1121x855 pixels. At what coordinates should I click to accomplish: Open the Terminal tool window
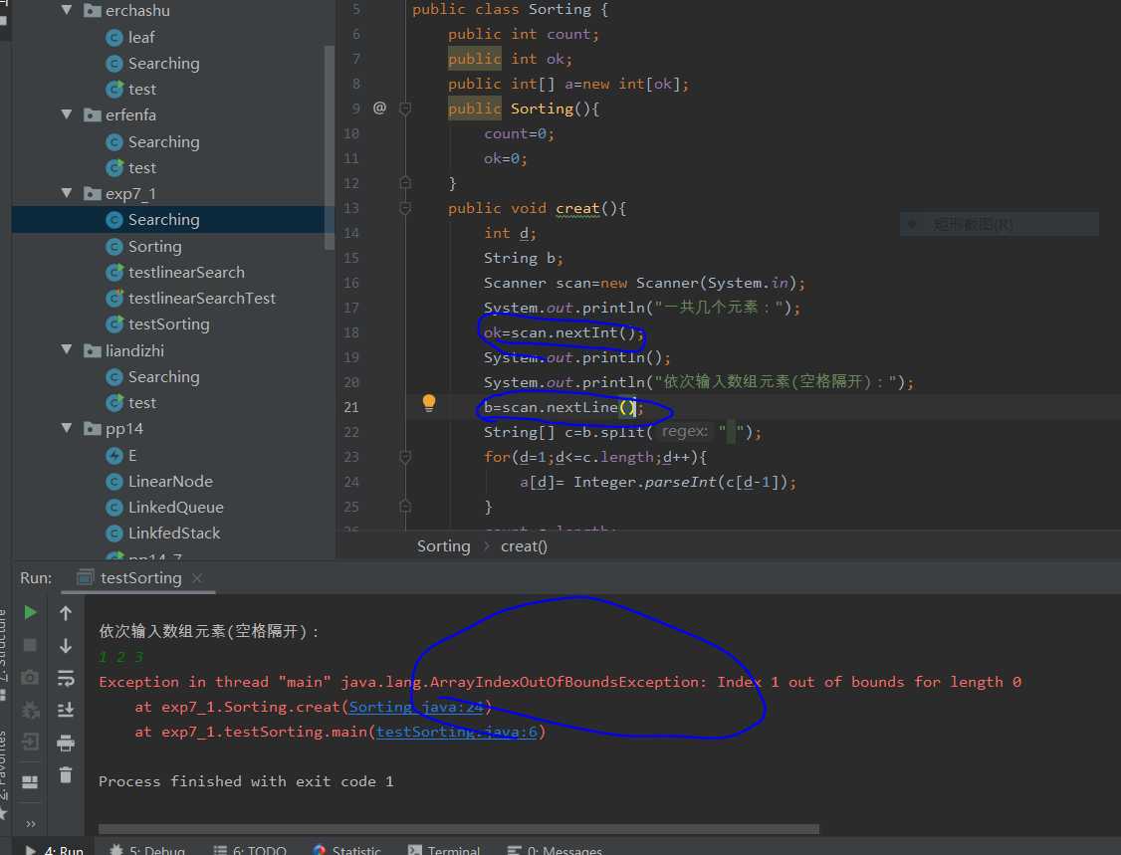[x=444, y=849]
